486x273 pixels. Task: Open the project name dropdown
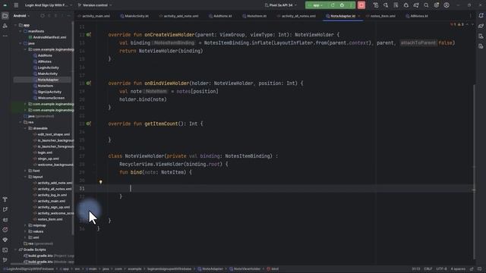click(x=49, y=5)
